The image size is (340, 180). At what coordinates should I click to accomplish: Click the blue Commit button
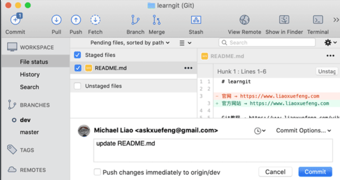pyautogui.click(x=315, y=172)
